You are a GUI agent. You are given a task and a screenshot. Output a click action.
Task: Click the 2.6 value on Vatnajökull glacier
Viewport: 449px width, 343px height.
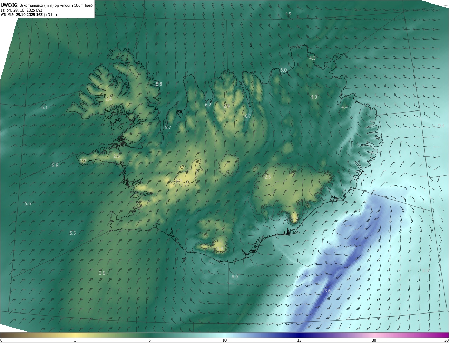(268, 177)
